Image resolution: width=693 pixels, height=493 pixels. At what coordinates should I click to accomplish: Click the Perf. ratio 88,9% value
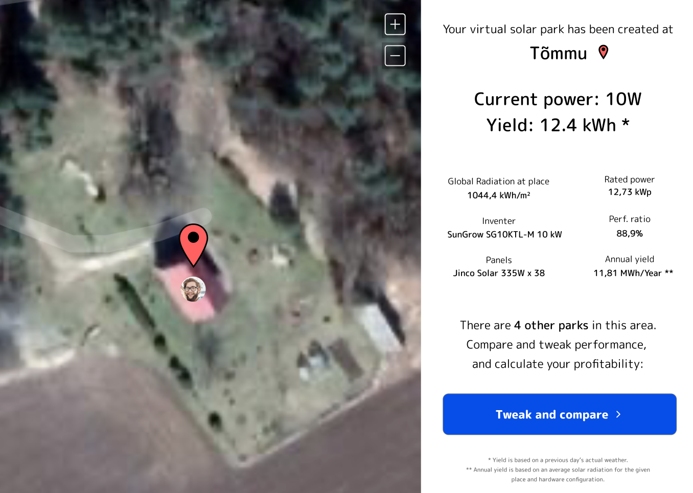click(630, 234)
